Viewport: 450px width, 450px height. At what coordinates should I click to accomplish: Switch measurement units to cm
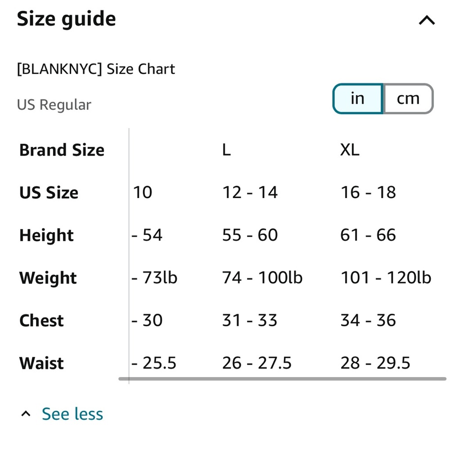pos(408,99)
